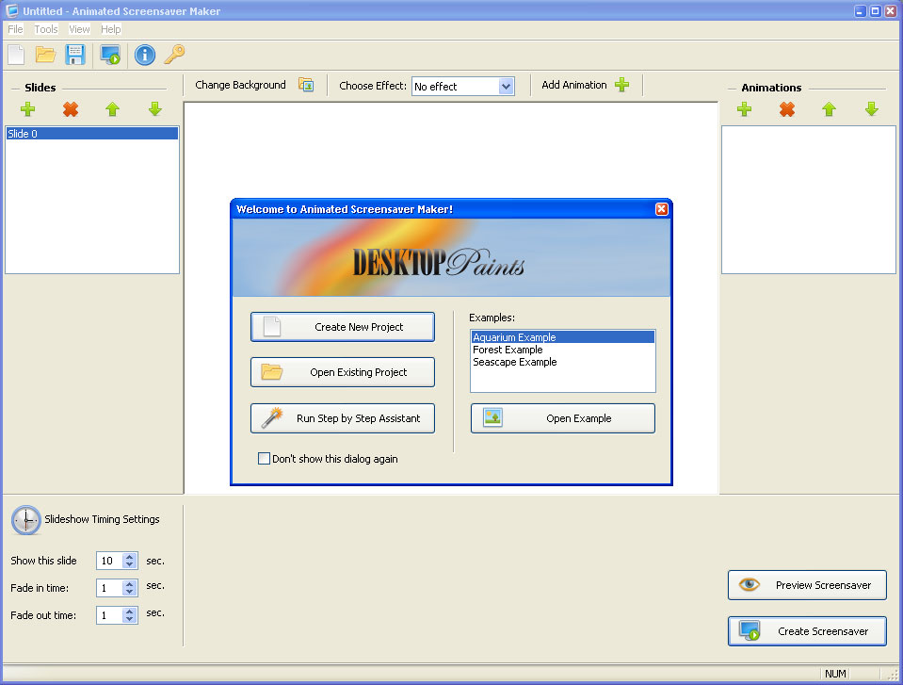
Task: Decrease Show this slide seconds
Action: [130, 564]
